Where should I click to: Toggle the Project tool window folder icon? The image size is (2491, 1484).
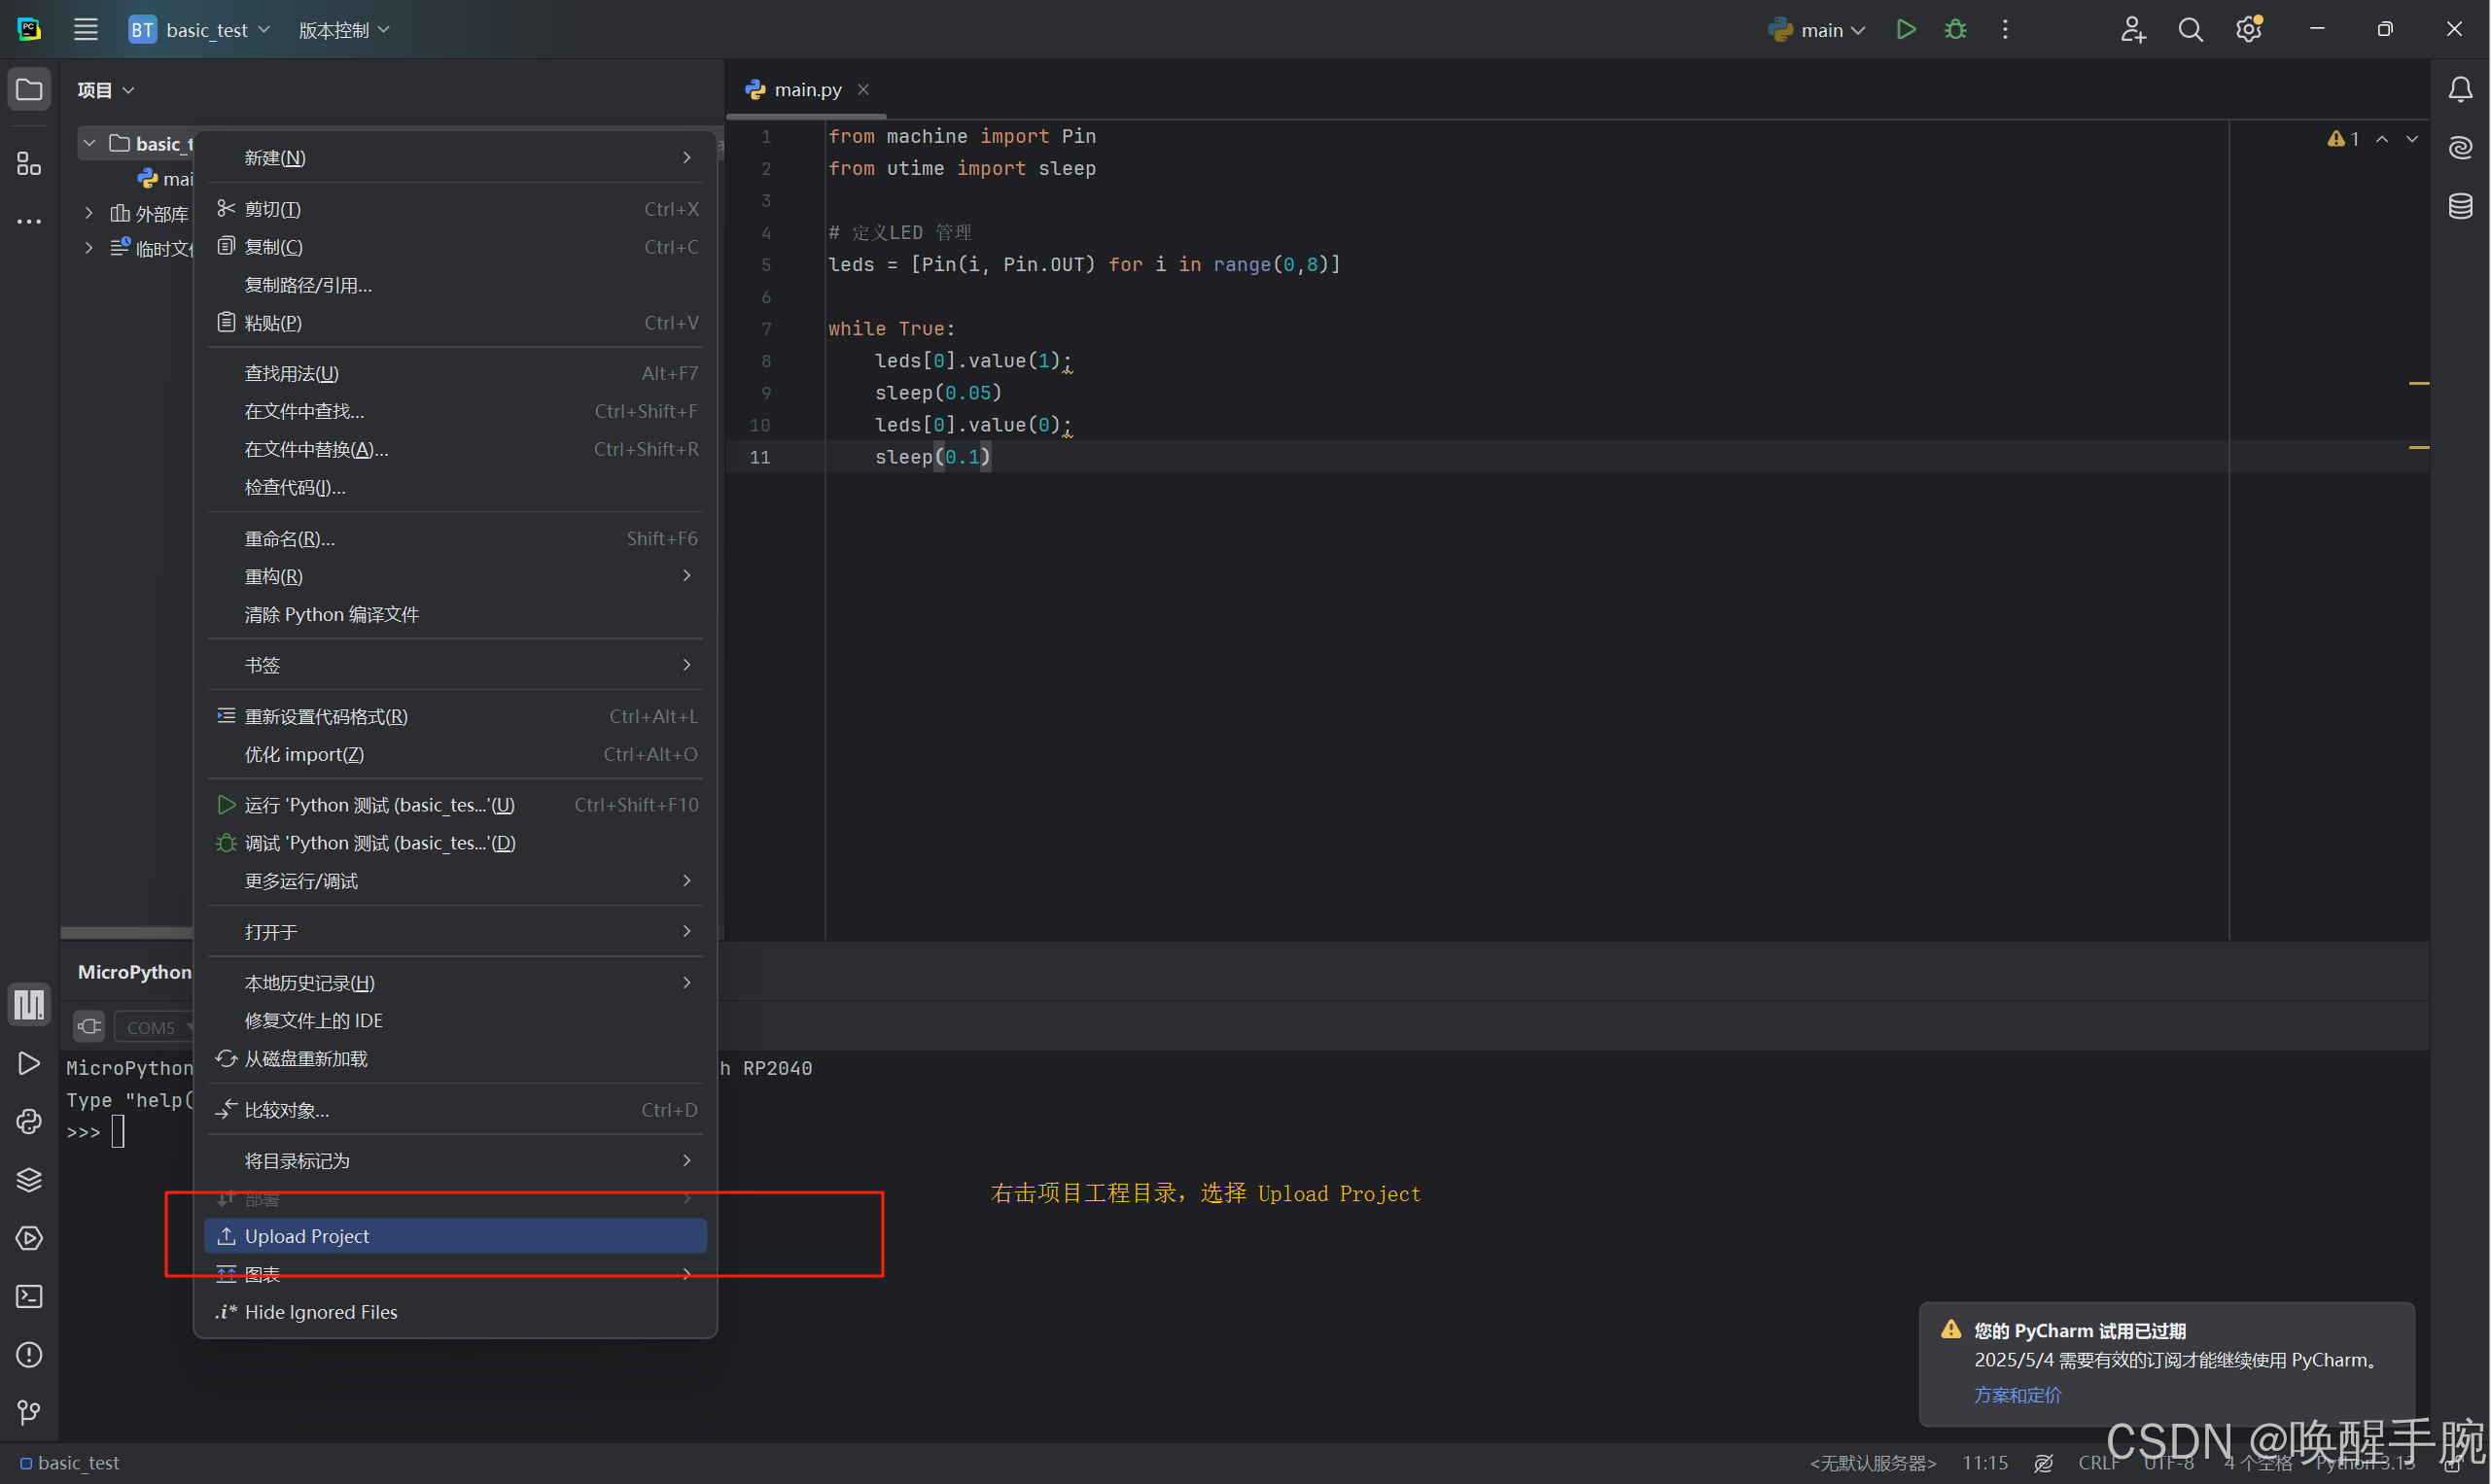[x=29, y=90]
